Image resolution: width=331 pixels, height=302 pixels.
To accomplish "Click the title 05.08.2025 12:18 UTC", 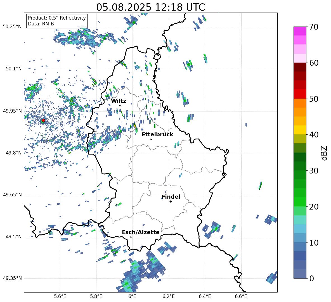I will pyautogui.click(x=150, y=7).
